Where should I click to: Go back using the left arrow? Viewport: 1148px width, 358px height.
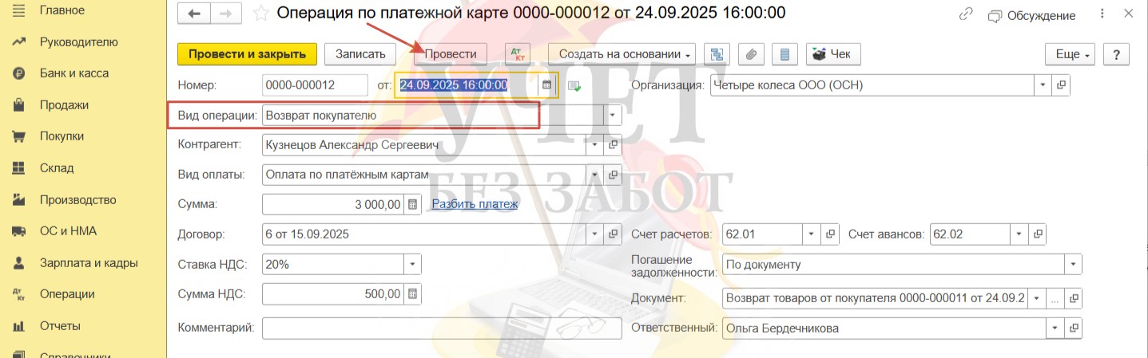click(194, 14)
